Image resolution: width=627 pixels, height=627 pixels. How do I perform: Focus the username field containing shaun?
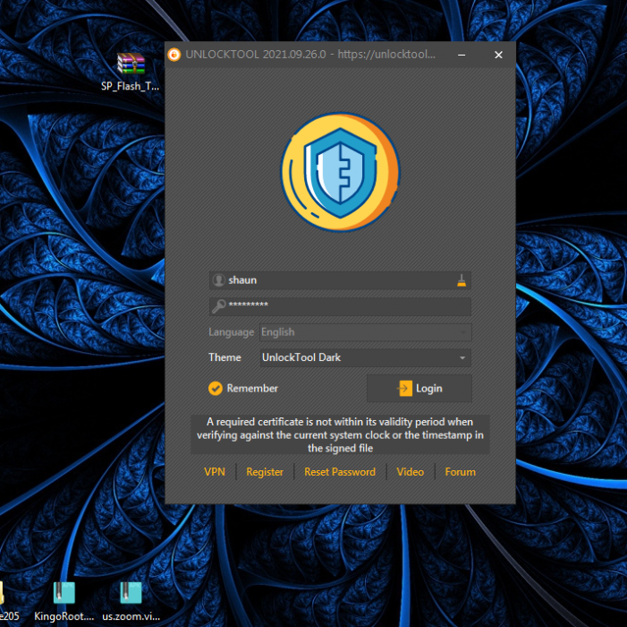click(340, 280)
